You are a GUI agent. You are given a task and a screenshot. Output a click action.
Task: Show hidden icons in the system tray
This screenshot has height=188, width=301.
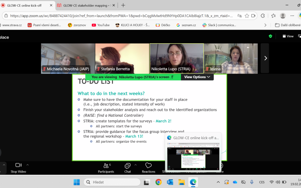218,182
